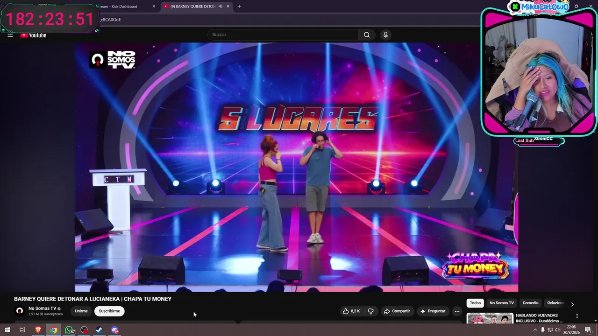Viewport: 598px width, 336px height.
Task: Select the Comedia filter chip
Action: click(530, 303)
